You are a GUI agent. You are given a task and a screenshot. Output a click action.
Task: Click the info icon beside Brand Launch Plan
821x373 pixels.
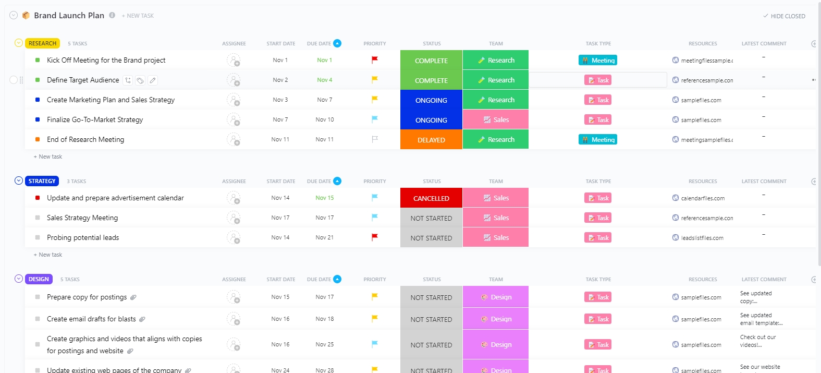pos(112,15)
